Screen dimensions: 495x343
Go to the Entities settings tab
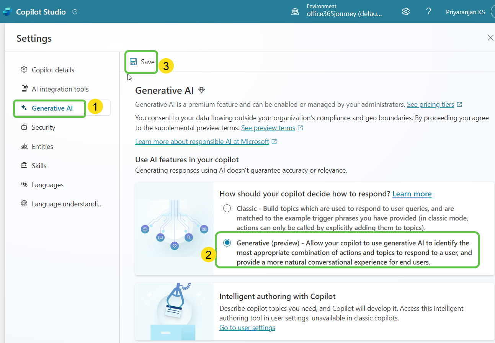point(42,147)
